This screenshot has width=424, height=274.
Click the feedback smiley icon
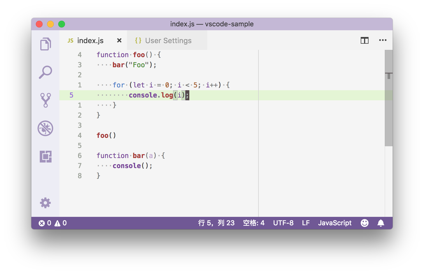pyautogui.click(x=364, y=223)
